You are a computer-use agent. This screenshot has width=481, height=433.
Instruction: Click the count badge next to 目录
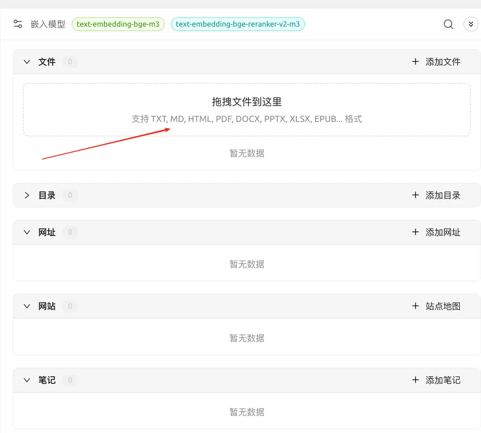70,195
